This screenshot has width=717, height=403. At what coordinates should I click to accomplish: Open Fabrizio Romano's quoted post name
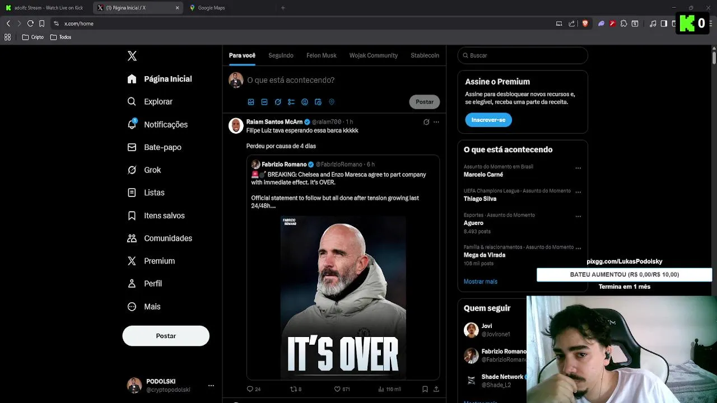tap(284, 165)
